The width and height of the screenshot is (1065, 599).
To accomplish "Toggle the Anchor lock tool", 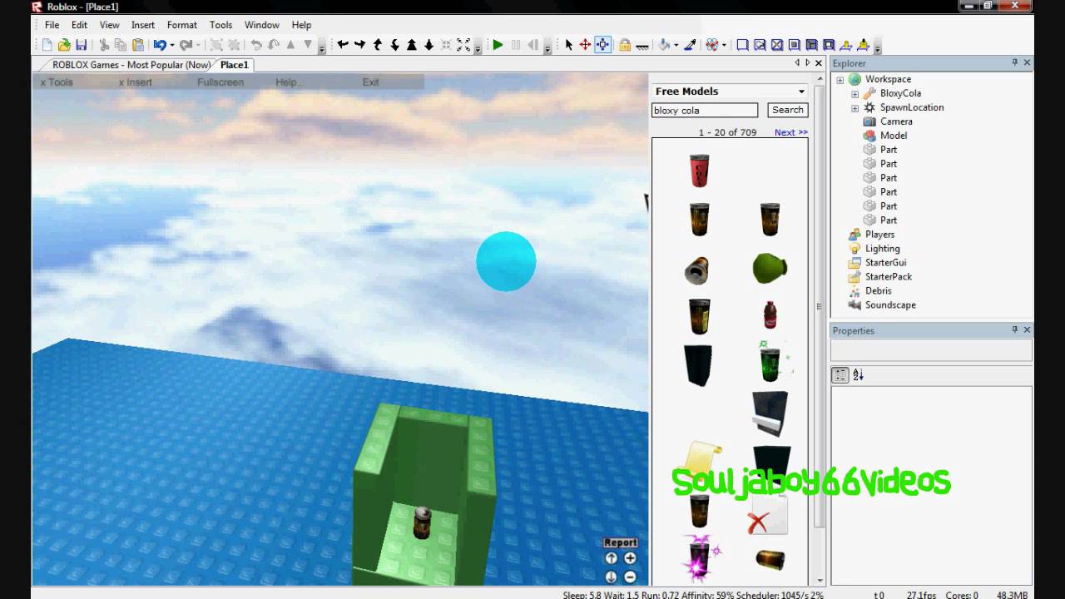I will click(x=624, y=45).
